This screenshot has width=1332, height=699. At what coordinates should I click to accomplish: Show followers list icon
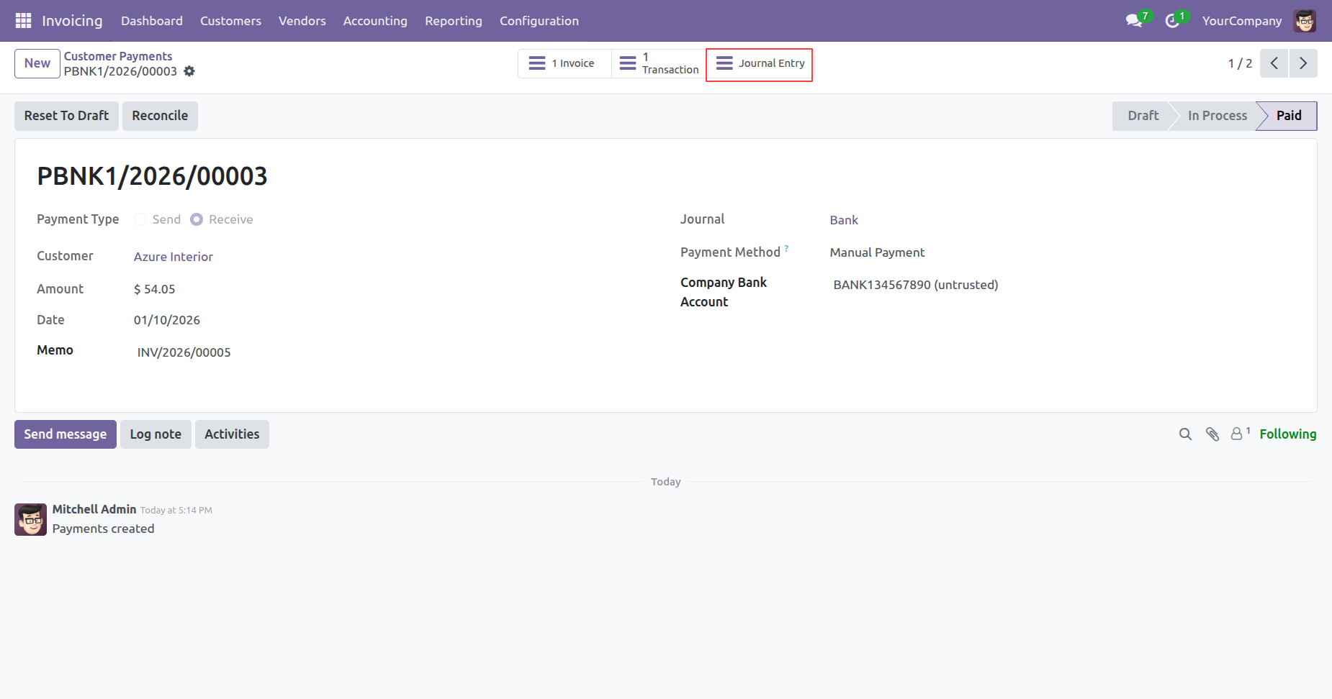1238,434
